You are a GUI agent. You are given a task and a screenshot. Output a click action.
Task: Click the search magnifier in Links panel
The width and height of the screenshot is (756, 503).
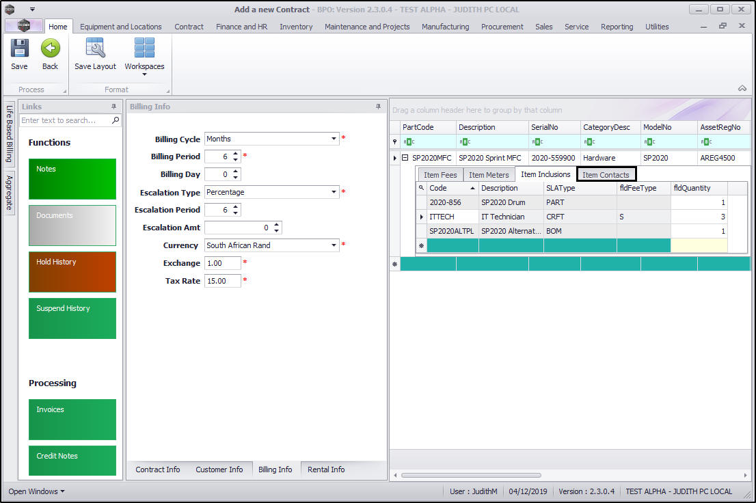tap(116, 120)
